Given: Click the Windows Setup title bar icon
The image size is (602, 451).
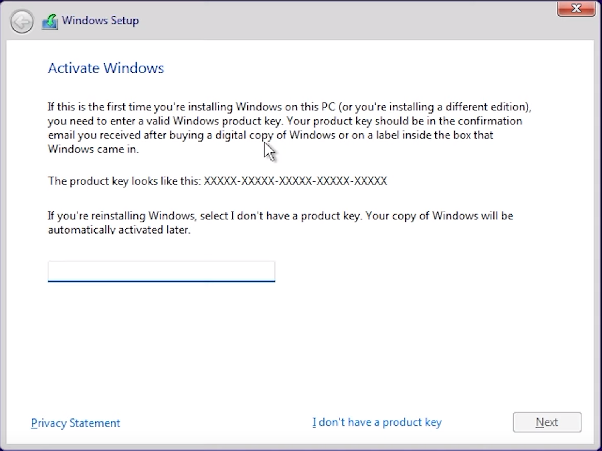Looking at the screenshot, I should [x=50, y=21].
